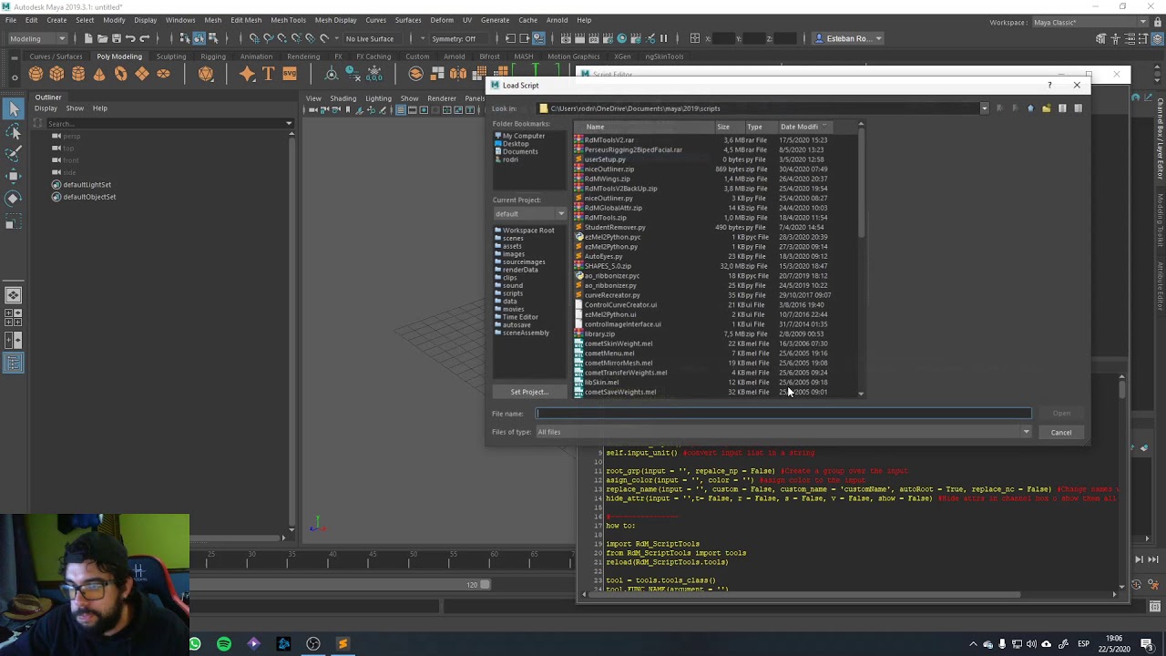Image resolution: width=1166 pixels, height=656 pixels.
Task: Select the Desktop folder bookmark
Action: pyautogui.click(x=516, y=144)
